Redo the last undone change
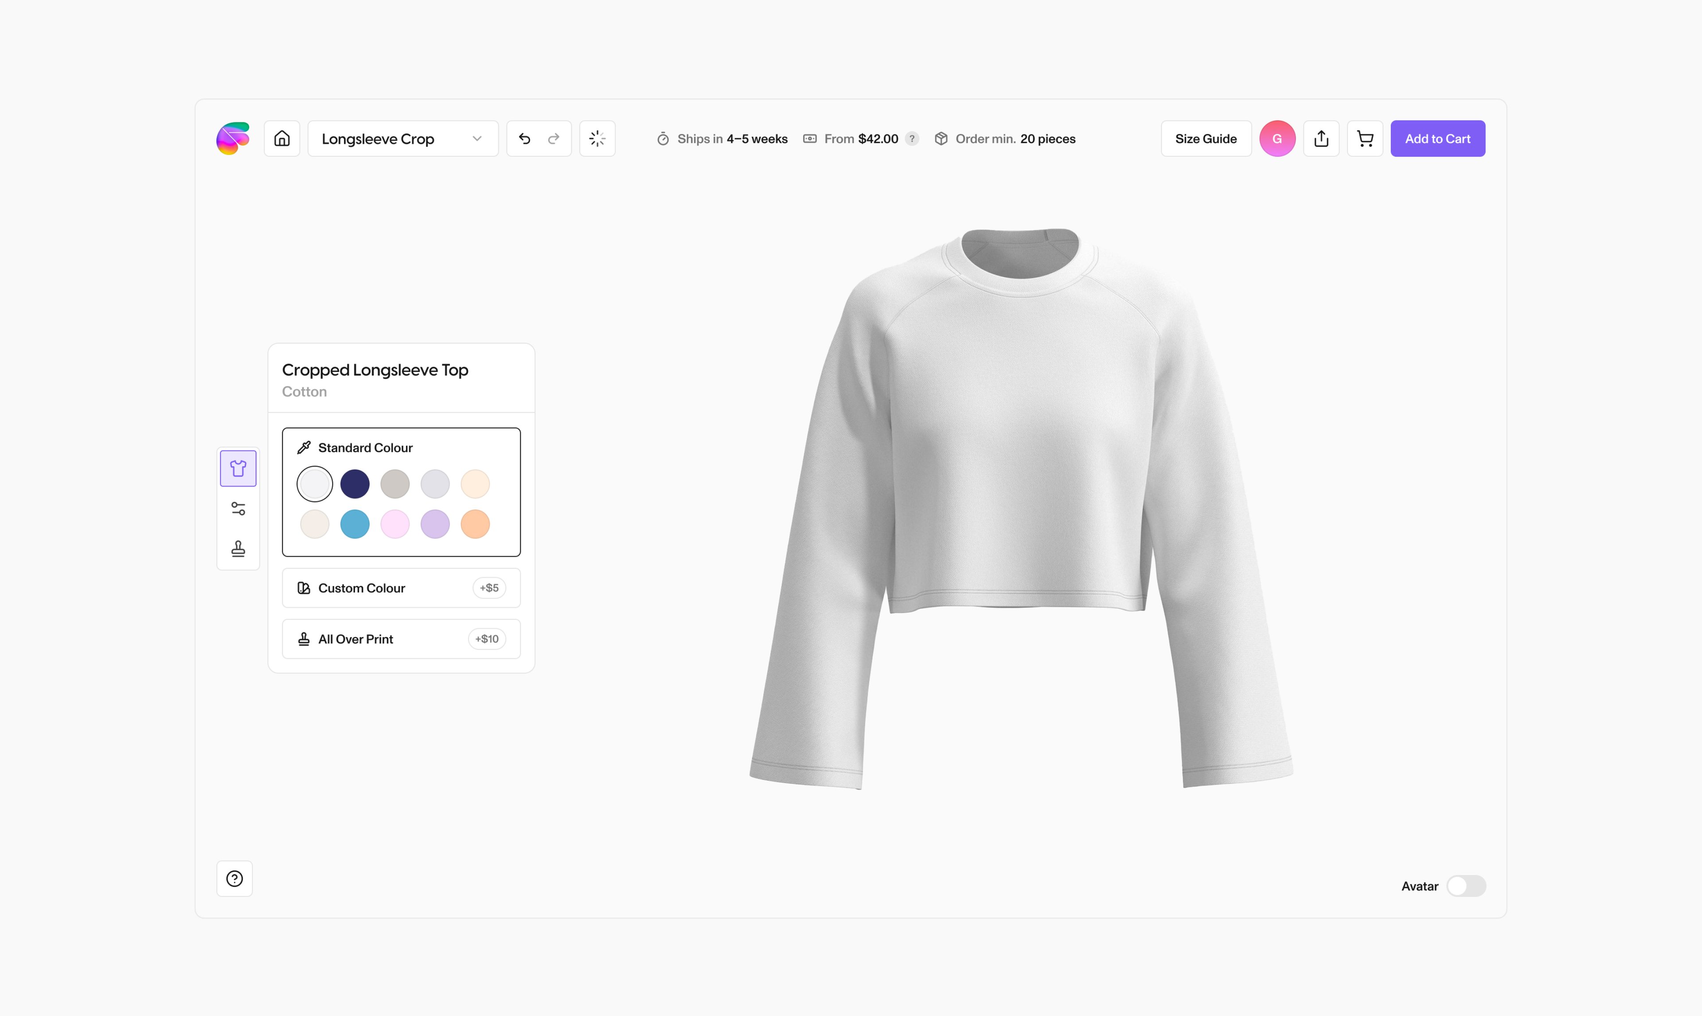 pyautogui.click(x=554, y=138)
